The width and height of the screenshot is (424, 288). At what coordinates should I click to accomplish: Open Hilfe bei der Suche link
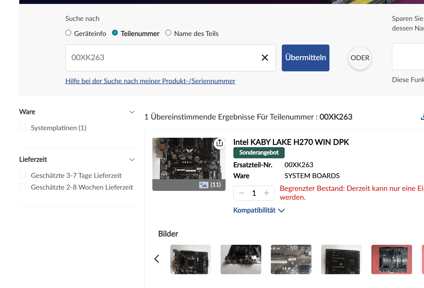(x=150, y=81)
